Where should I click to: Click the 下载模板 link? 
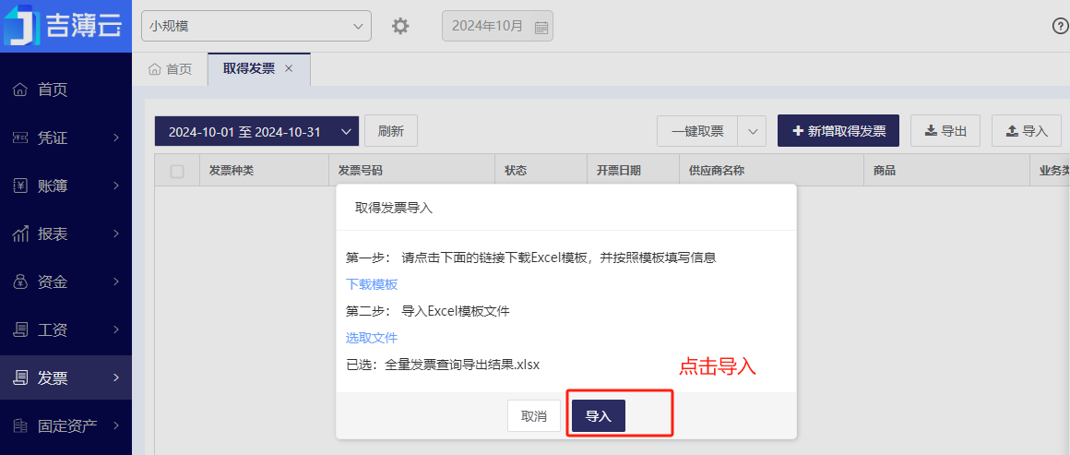click(x=372, y=284)
